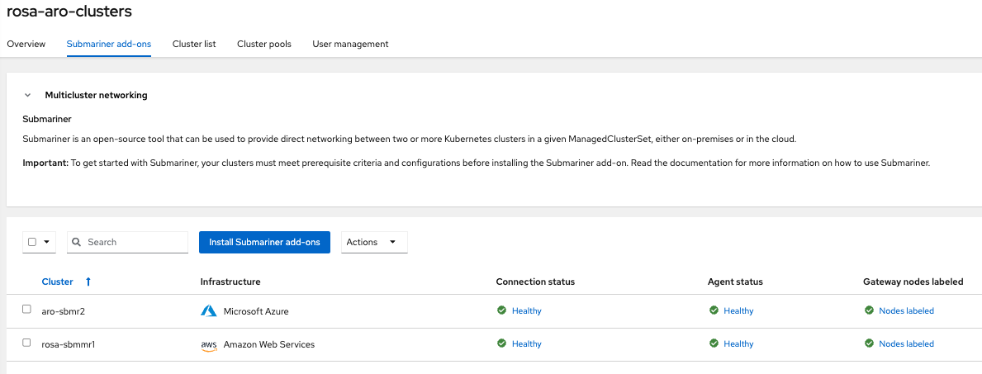Open the bulk select dropdown arrow
The image size is (982, 374).
(x=45, y=242)
